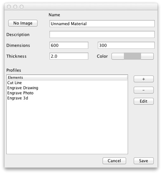Select the dimensions field containing 300
Image resolution: width=162 pixels, height=174 pixels.
(126, 45)
